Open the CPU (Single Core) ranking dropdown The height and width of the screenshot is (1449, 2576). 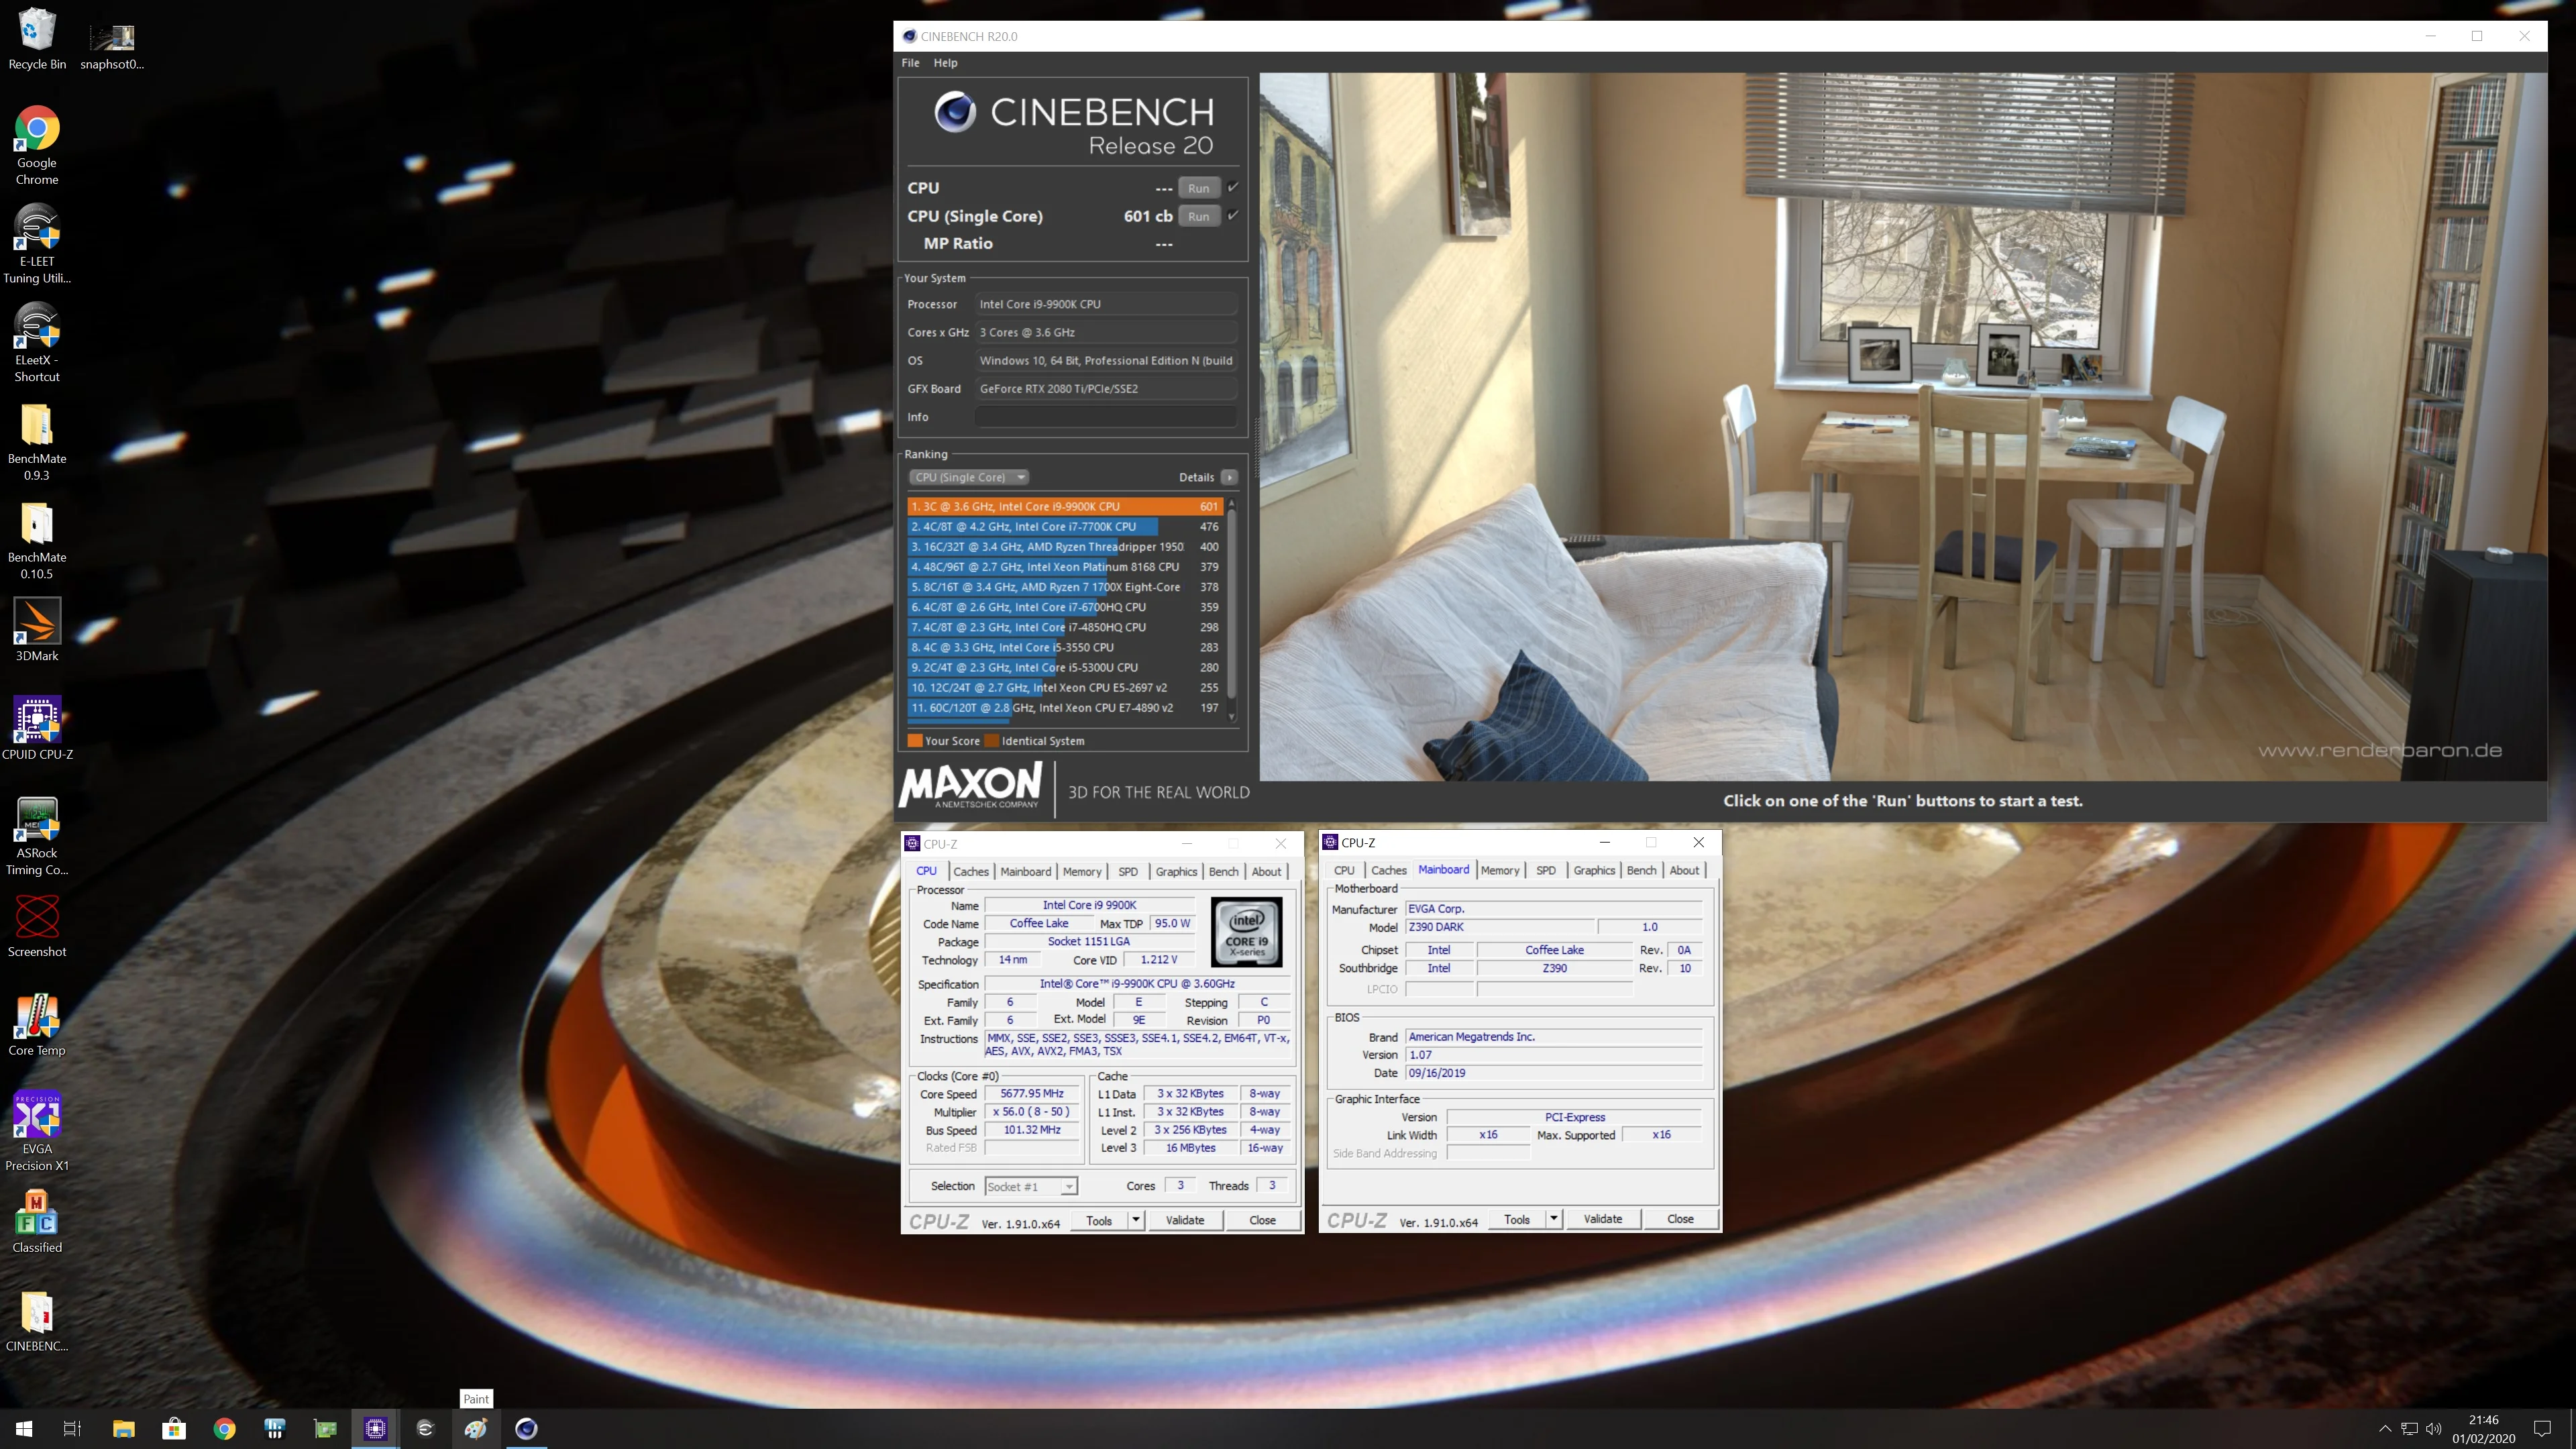click(968, 477)
